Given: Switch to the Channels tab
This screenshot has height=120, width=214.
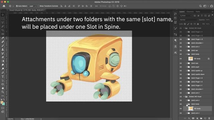Looking at the screenshot, I should [190, 12].
